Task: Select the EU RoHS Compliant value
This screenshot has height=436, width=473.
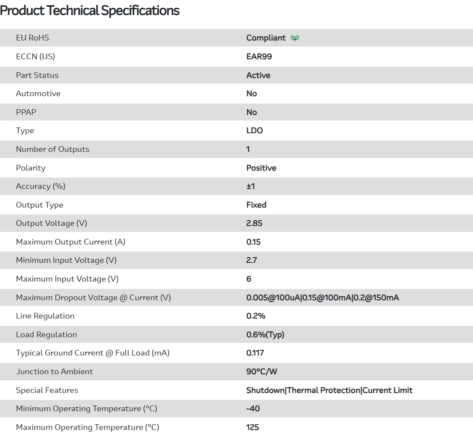Action: tap(266, 38)
